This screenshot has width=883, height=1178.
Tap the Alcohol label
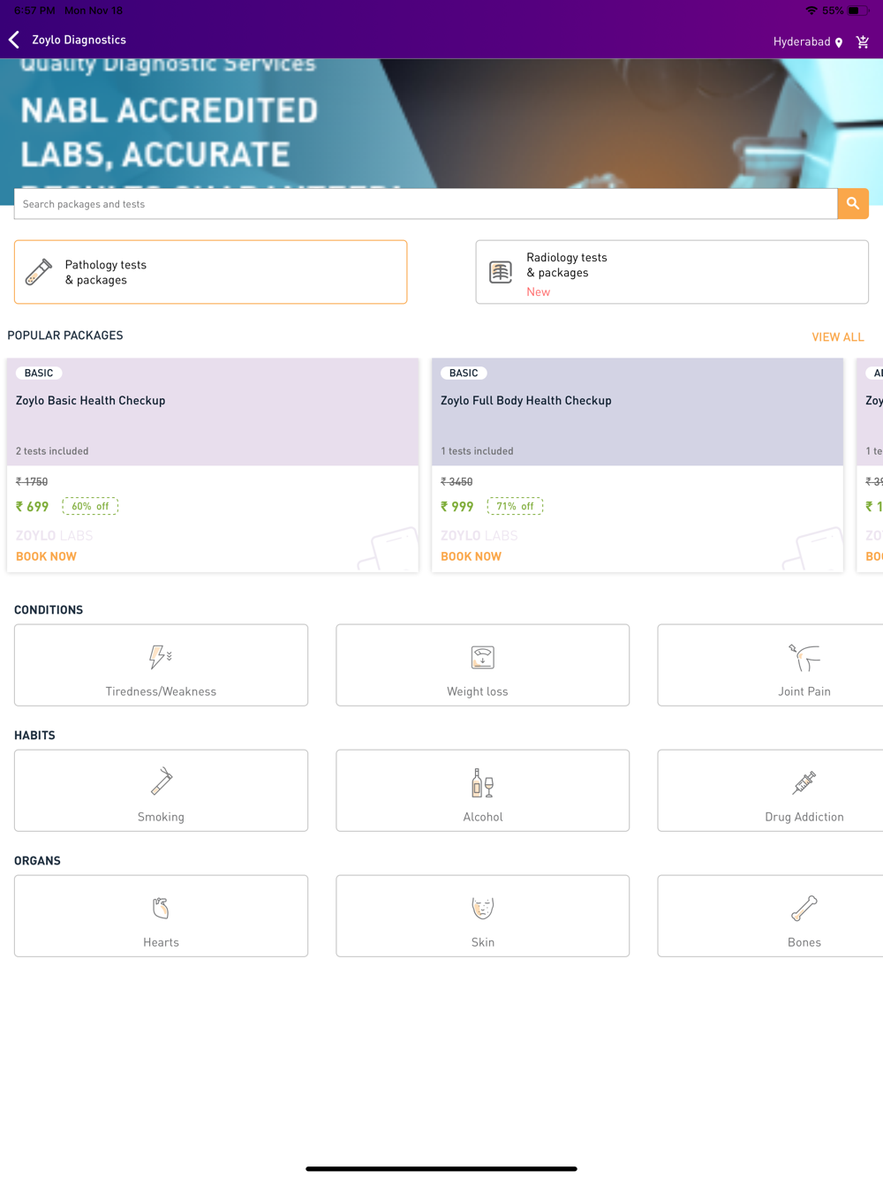(483, 817)
